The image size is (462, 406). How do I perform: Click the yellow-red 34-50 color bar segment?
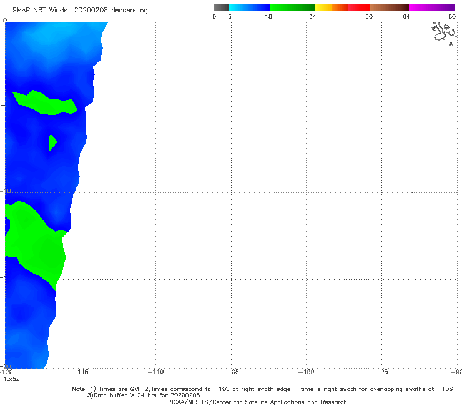click(342, 7)
